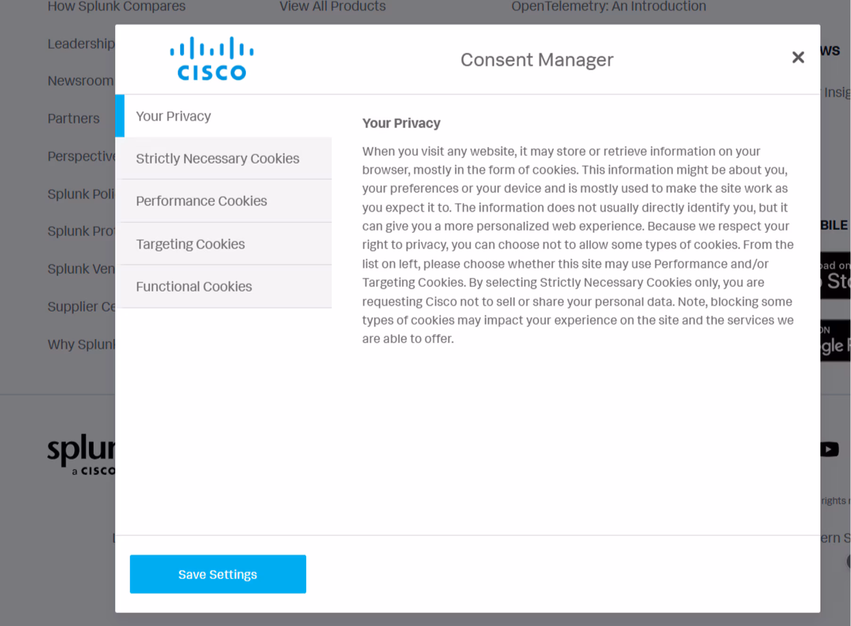This screenshot has height=626, width=851.
Task: Open the Why Splunk link
Action: (81, 345)
